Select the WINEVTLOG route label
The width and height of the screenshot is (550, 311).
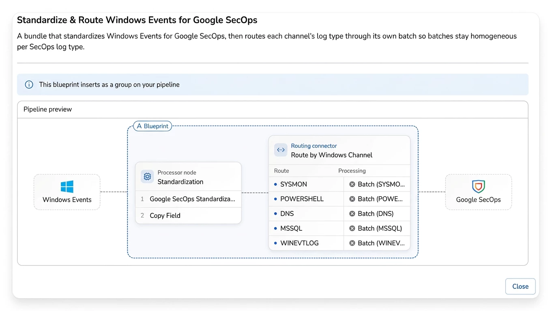(x=299, y=243)
